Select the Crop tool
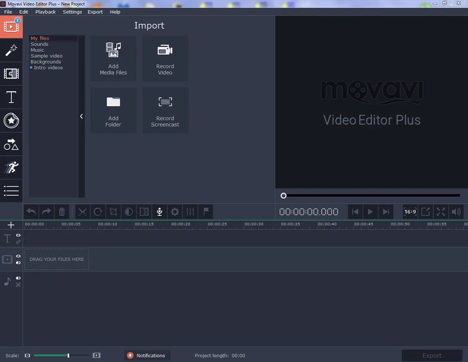This screenshot has width=468, height=362. [x=113, y=212]
